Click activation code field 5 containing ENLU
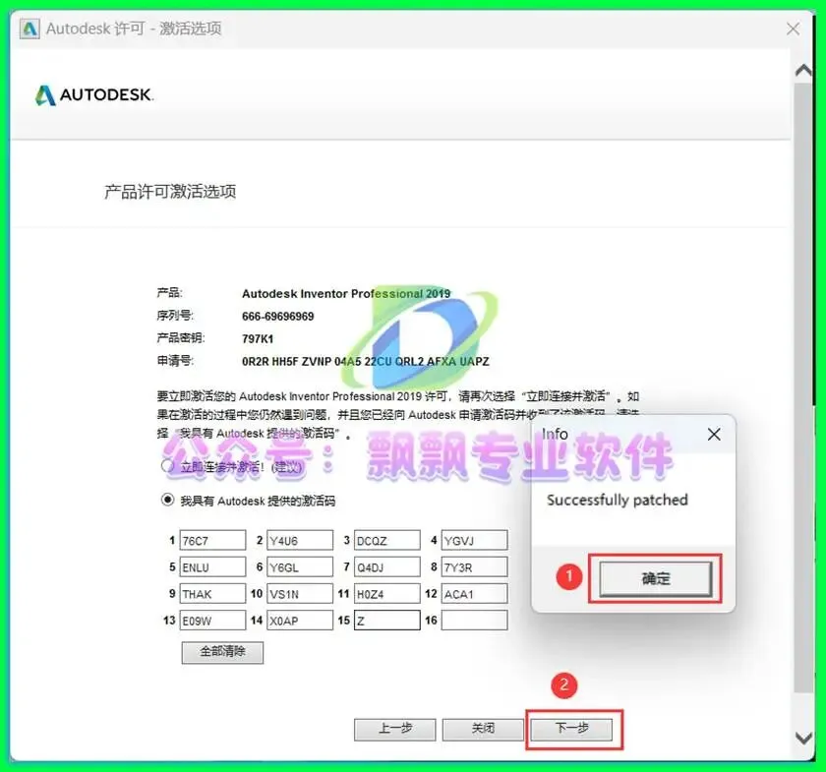The height and width of the screenshot is (772, 826). click(212, 567)
